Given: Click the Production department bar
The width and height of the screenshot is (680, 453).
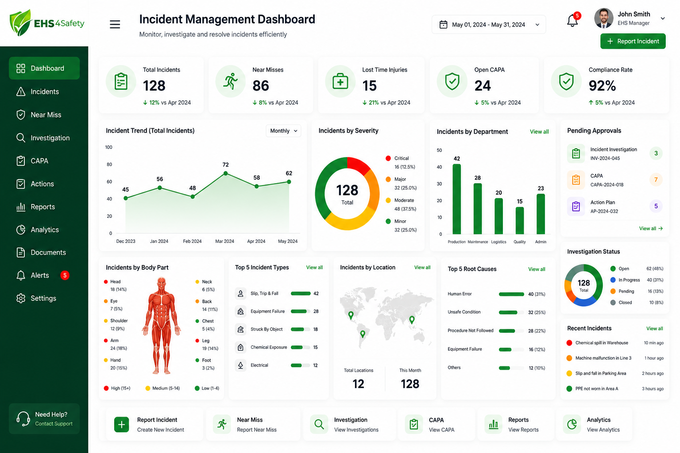Looking at the screenshot, I should (x=457, y=199).
